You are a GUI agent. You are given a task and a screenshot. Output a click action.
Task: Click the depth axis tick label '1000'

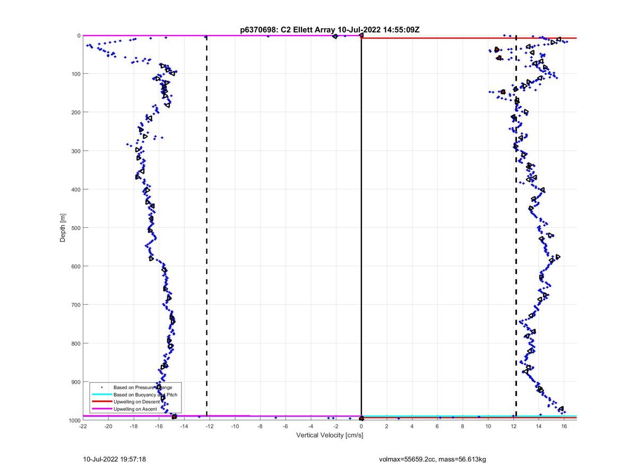point(74,420)
